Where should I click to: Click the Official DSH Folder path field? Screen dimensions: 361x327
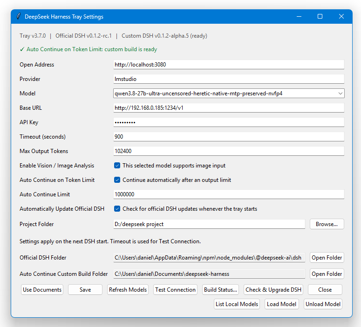pos(209,258)
